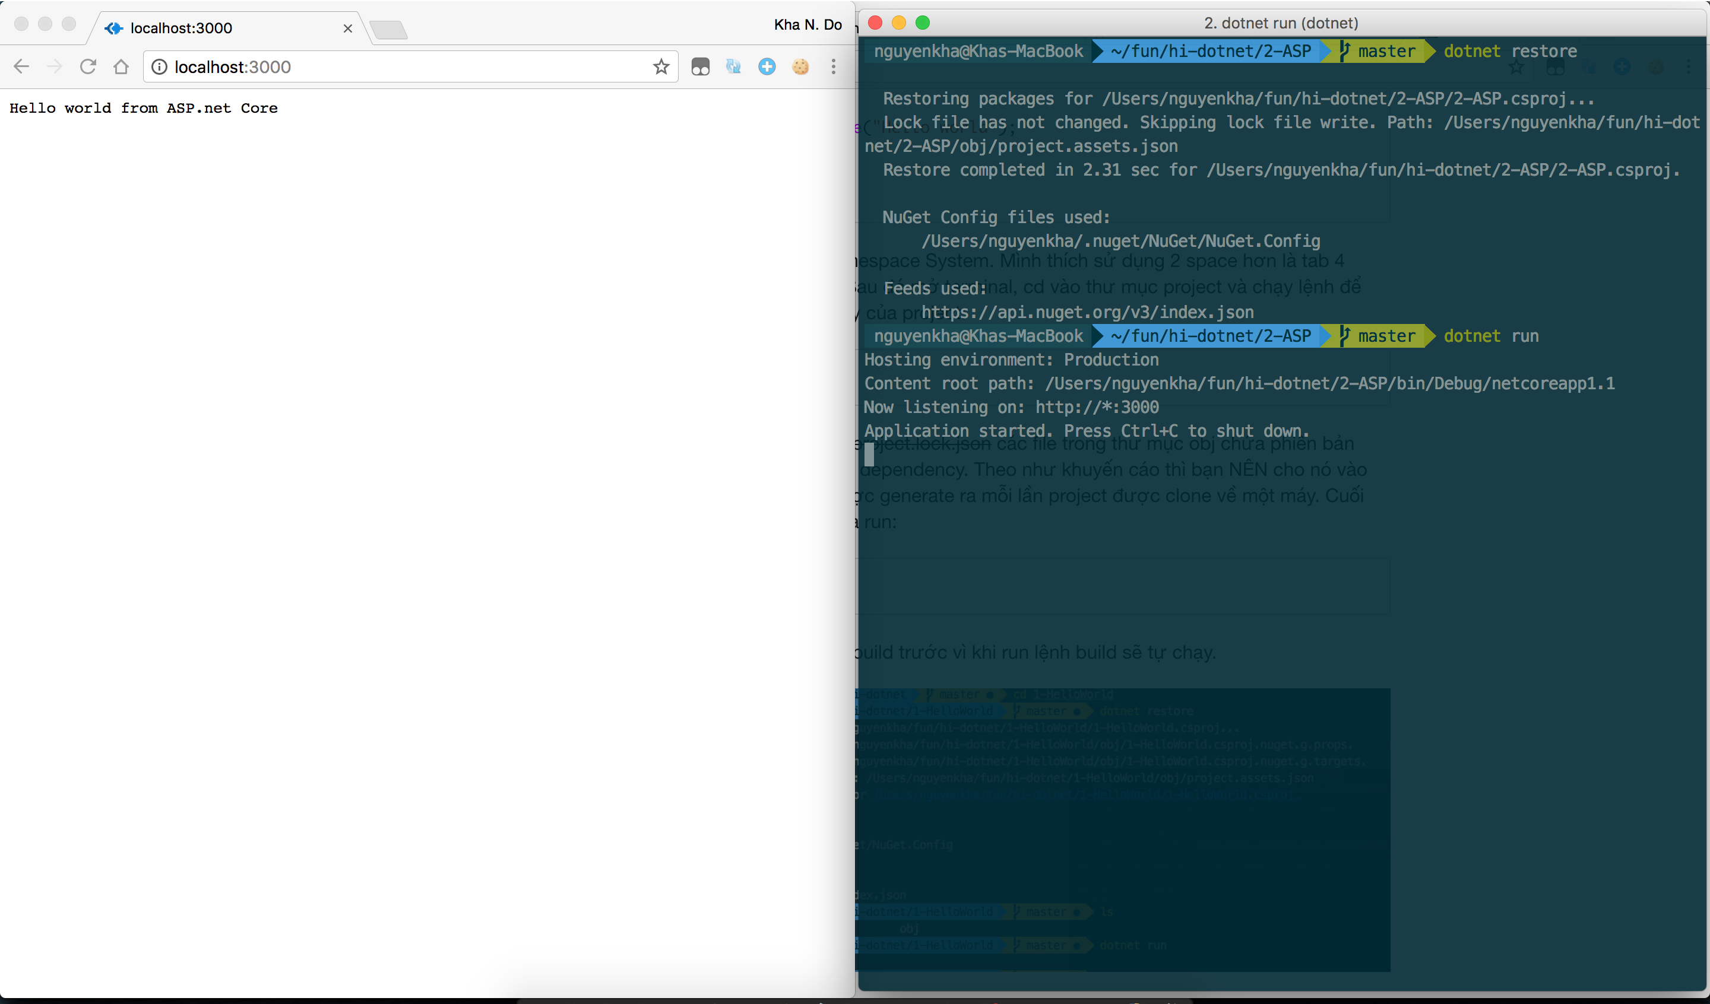Click 'Restore completed in 2.31 sec' line
1710x1004 pixels.
(x=1281, y=170)
